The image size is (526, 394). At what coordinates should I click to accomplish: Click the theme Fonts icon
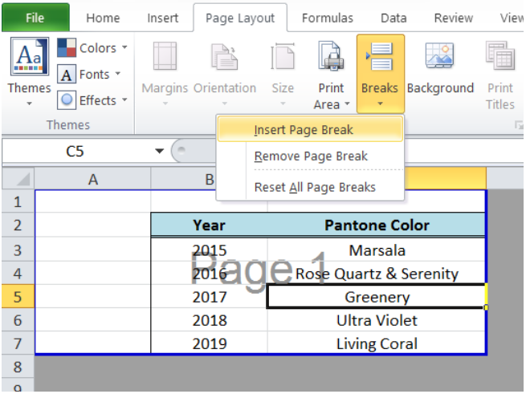coord(67,74)
